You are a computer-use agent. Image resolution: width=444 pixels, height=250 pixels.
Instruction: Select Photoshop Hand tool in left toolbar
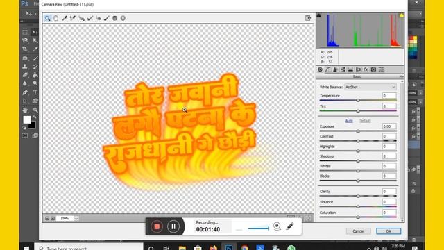point(25,110)
